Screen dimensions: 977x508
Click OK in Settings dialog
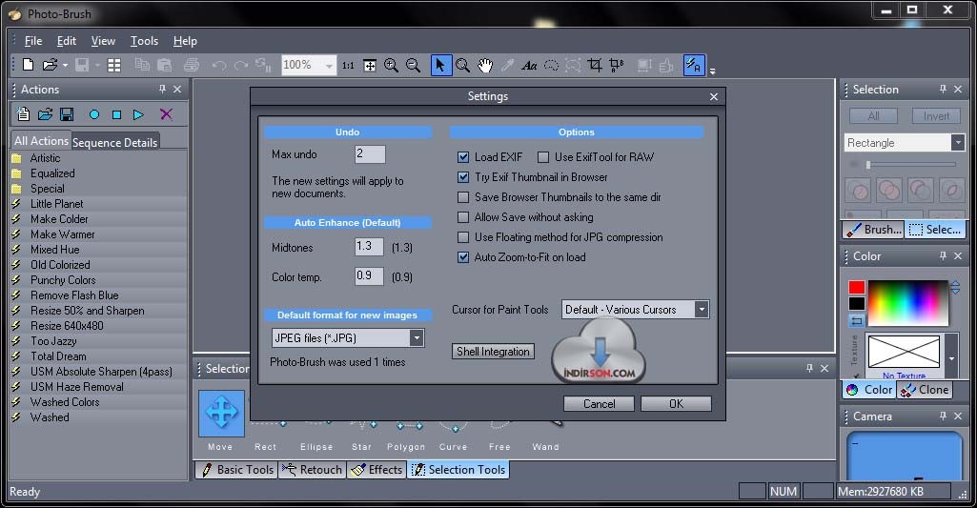pos(676,404)
